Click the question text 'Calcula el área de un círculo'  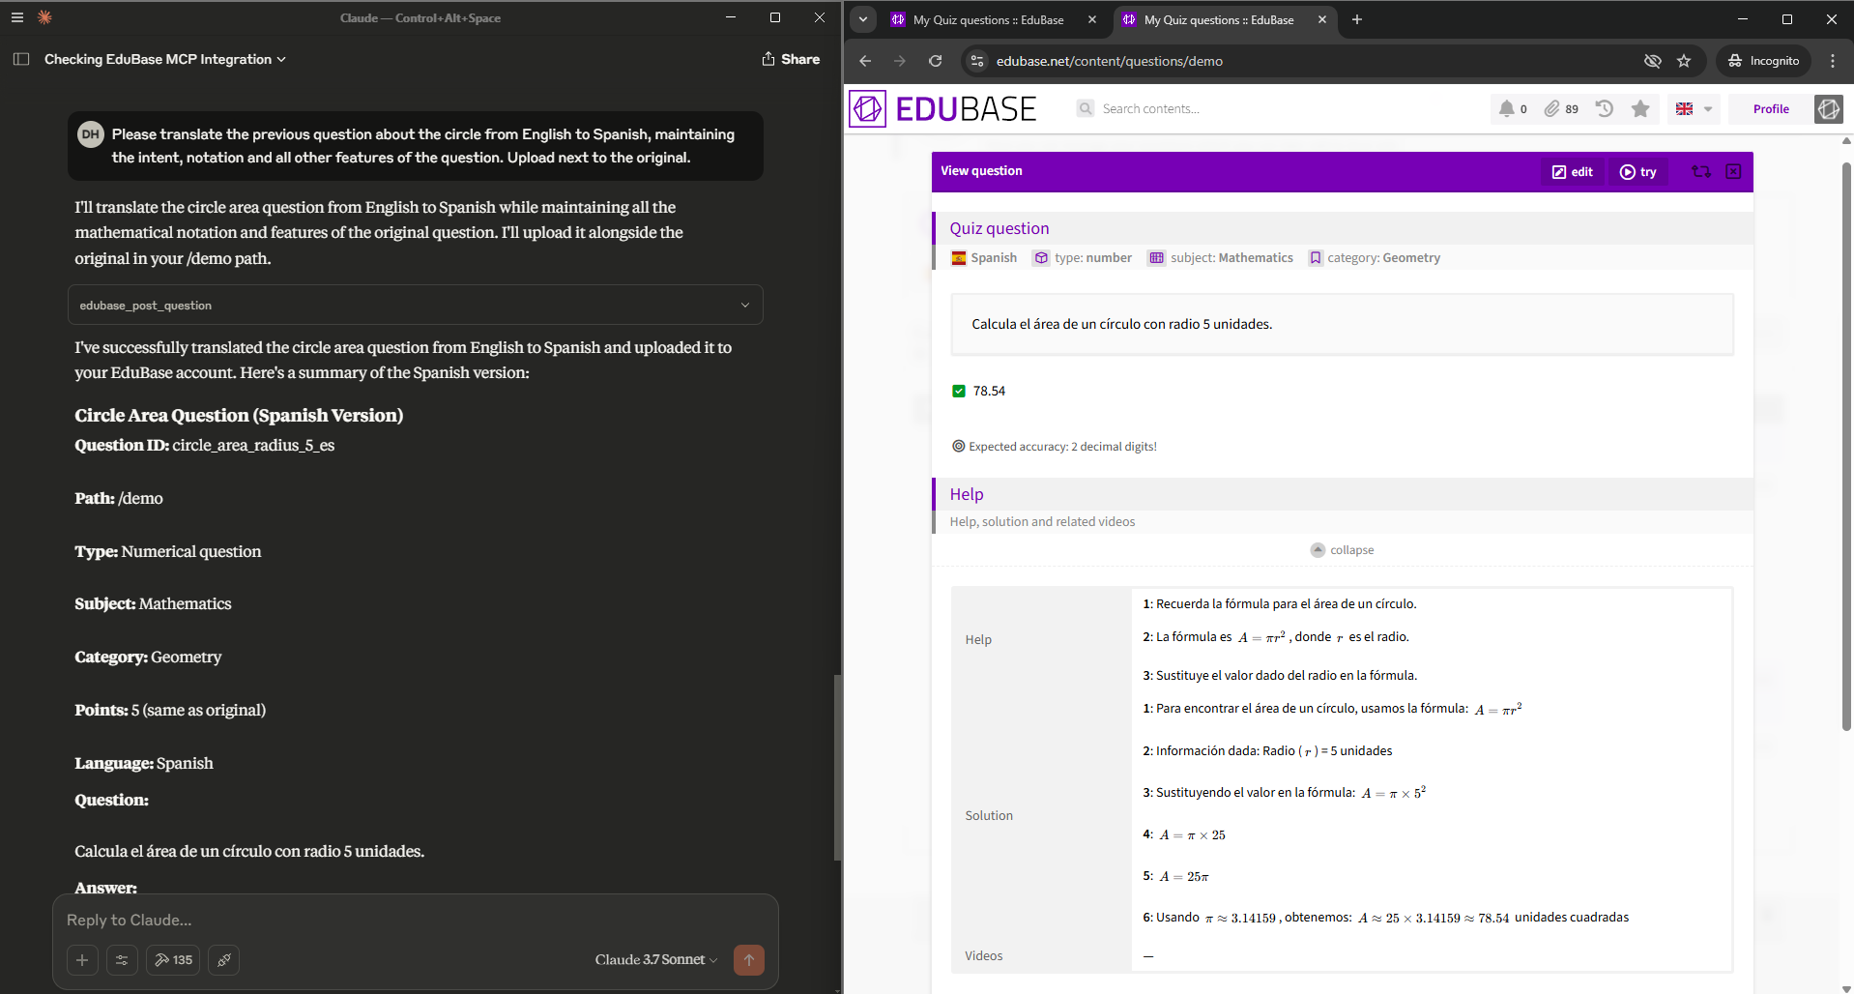coord(1121,324)
